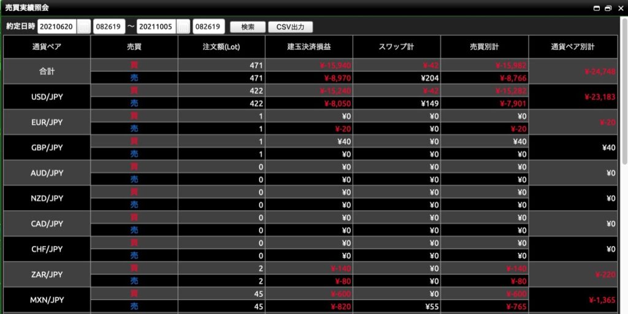Screen dimensions: 628x314
Task: Click the 建玉決済損益 column header
Action: [309, 47]
